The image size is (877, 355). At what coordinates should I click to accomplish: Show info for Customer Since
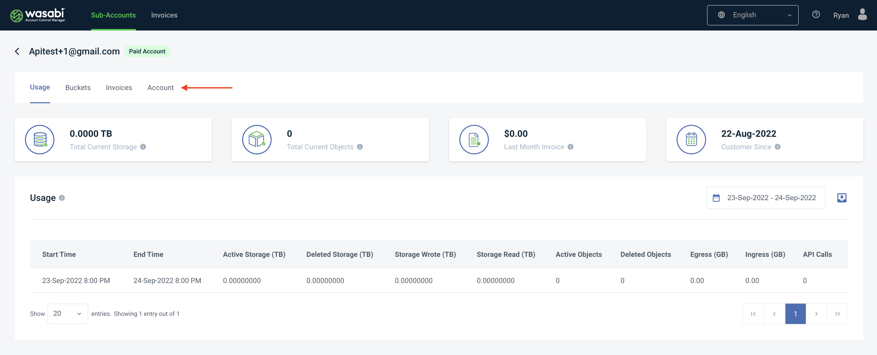point(778,147)
